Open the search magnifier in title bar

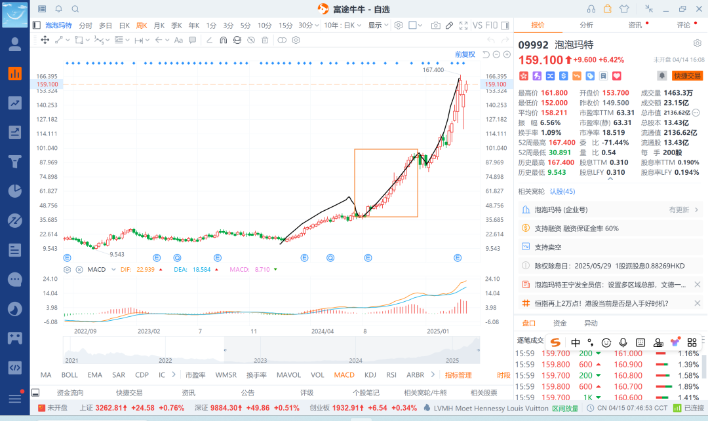75,9
